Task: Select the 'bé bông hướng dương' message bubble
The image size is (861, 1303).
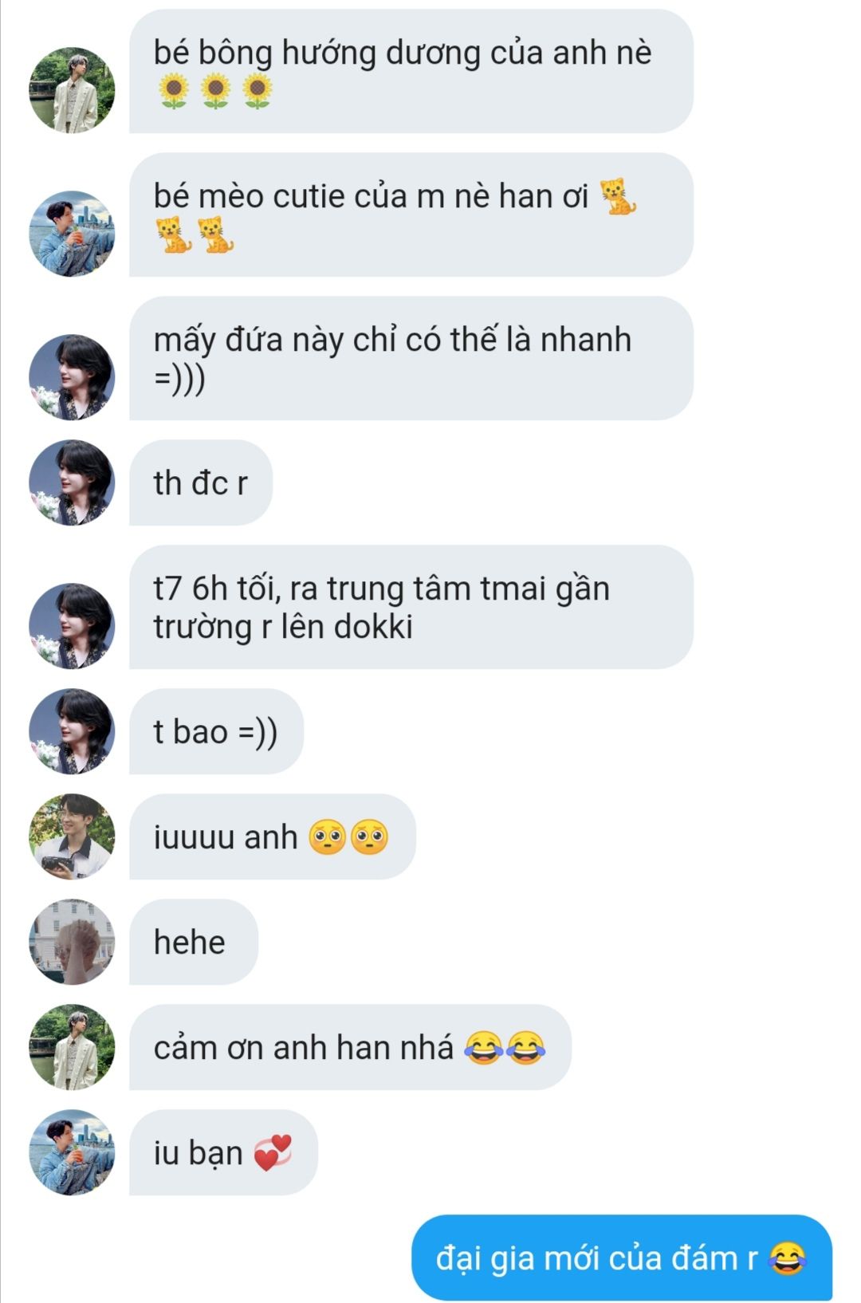Action: coord(411,71)
